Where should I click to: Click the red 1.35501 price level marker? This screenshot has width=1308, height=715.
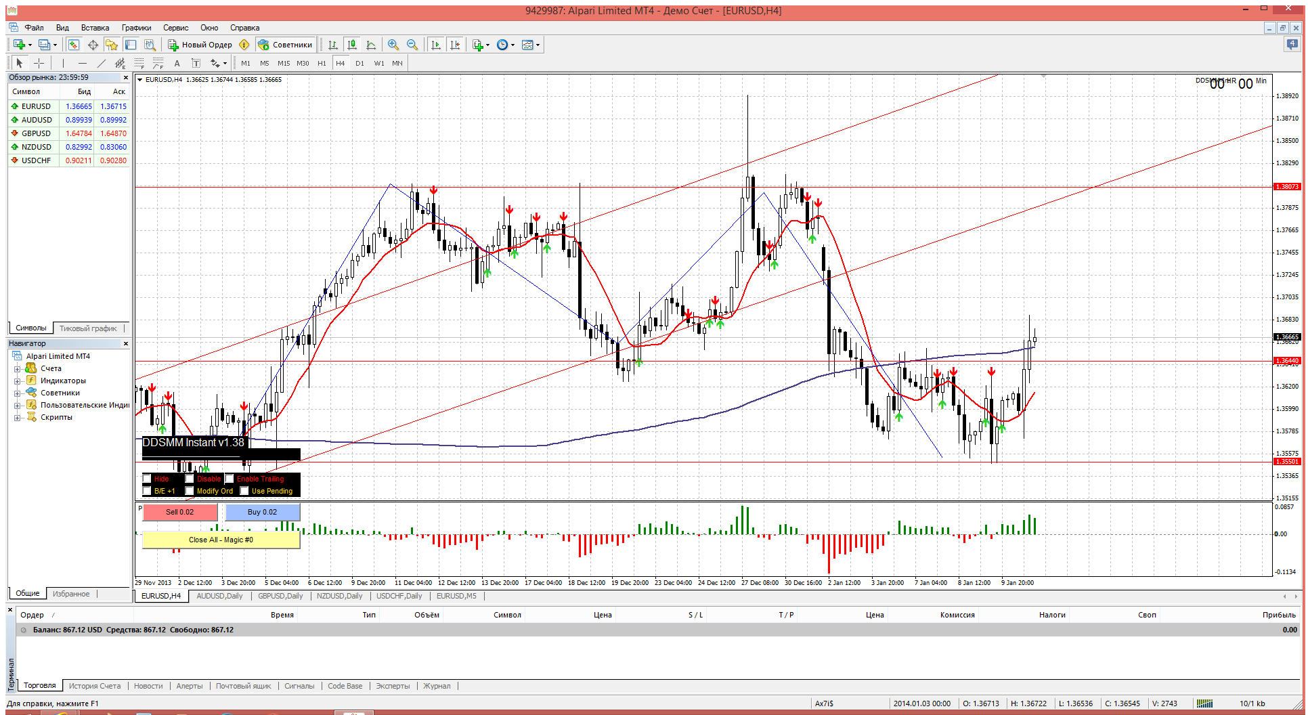coord(1287,462)
